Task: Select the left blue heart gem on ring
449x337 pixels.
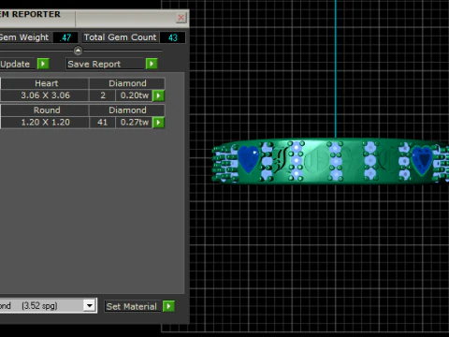Action: (249, 159)
